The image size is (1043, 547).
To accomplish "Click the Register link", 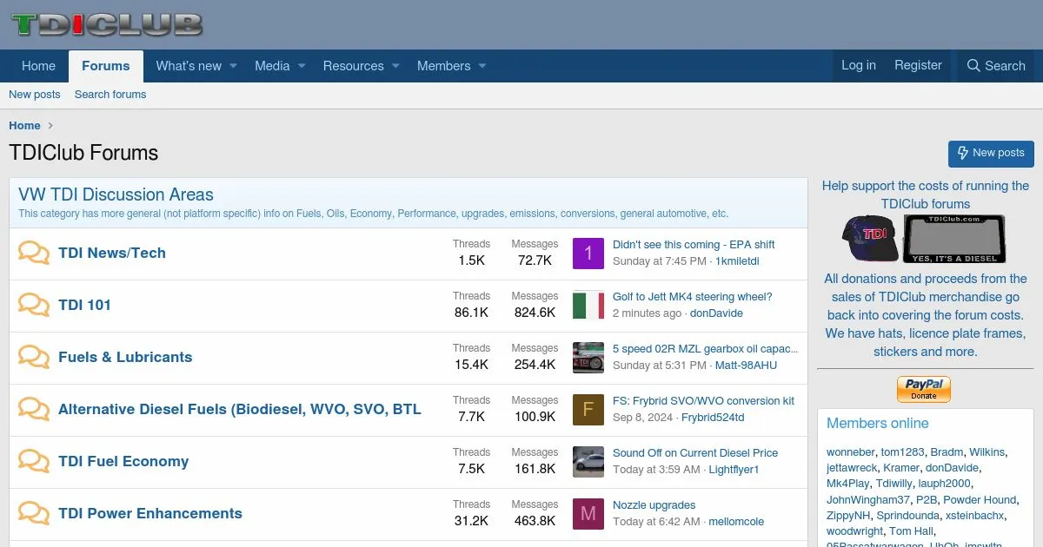I will pyautogui.click(x=918, y=65).
